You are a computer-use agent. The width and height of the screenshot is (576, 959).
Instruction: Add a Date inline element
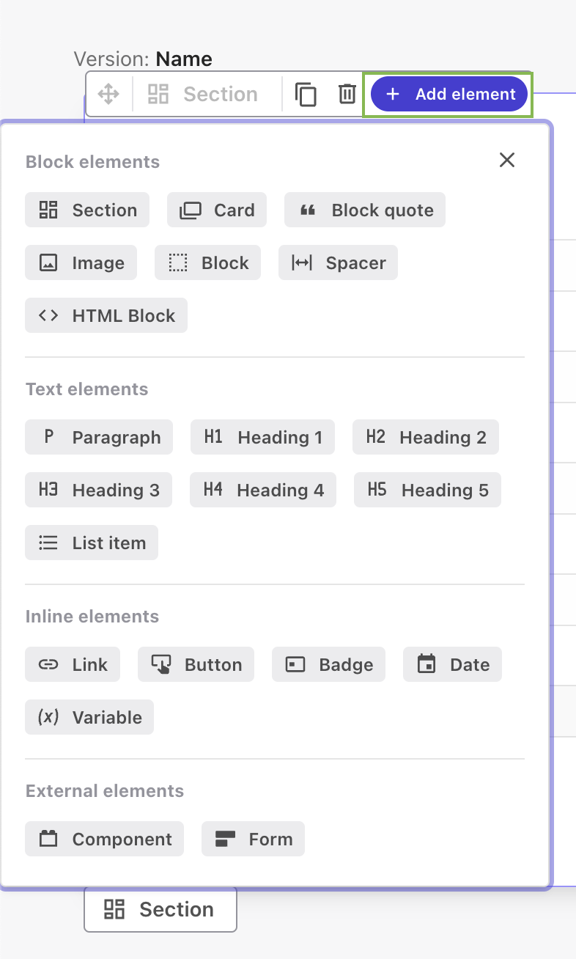pyautogui.click(x=452, y=664)
